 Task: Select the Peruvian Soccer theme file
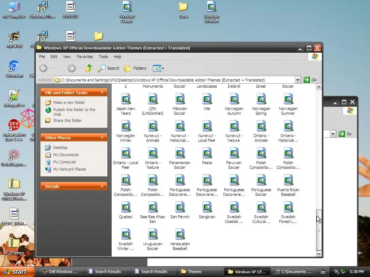tap(234, 158)
